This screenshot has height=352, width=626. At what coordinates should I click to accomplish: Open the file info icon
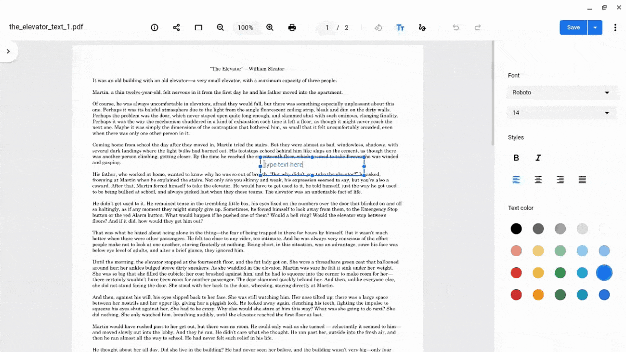pyautogui.click(x=155, y=27)
